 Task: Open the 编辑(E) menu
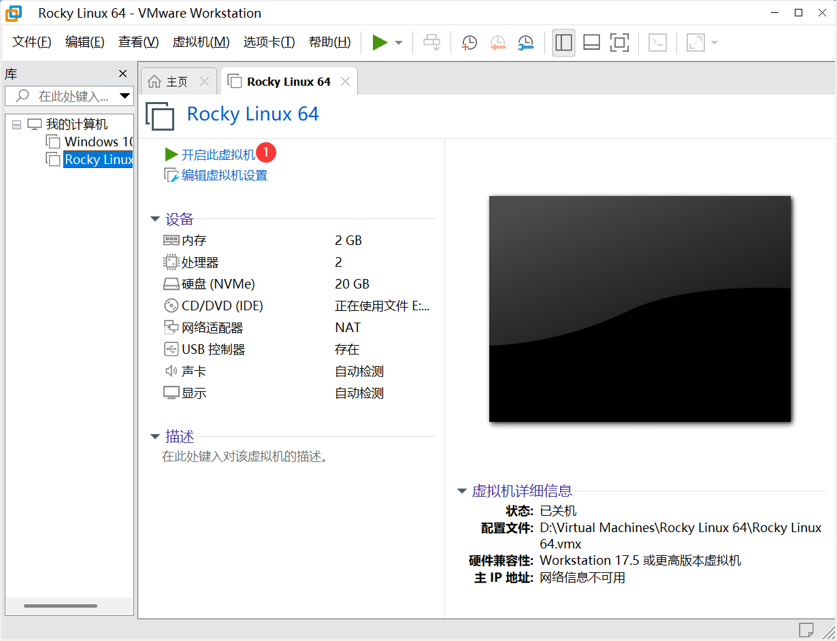point(85,42)
